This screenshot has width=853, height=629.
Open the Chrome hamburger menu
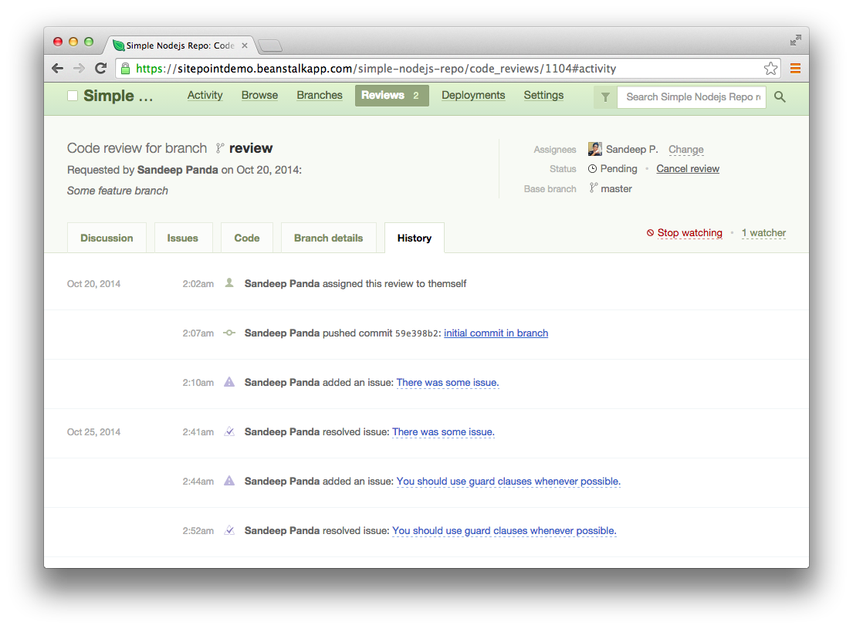795,69
